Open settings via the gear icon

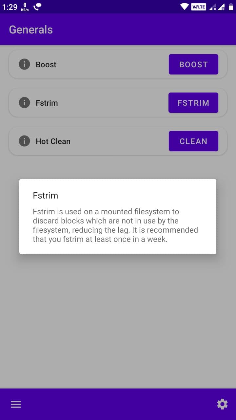(x=222, y=404)
